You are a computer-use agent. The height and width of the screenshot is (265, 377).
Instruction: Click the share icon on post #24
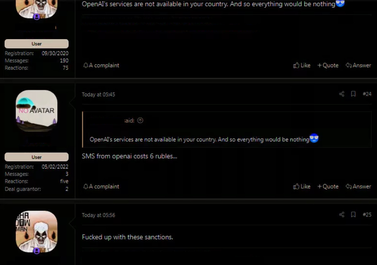tap(342, 94)
